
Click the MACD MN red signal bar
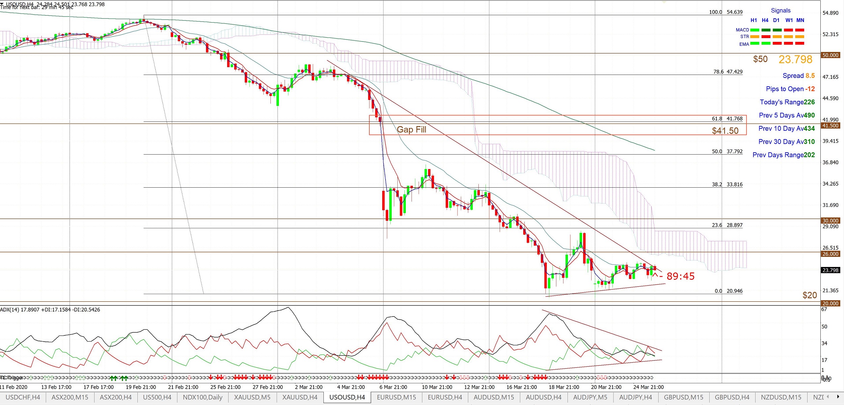(x=800, y=30)
